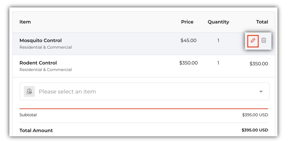The height and width of the screenshot is (142, 288).
Task: Click the Subtotal label
Action: [28, 115]
